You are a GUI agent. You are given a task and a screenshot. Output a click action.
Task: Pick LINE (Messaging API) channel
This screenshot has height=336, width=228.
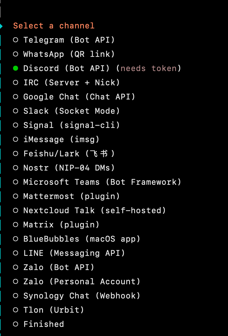tap(74, 253)
